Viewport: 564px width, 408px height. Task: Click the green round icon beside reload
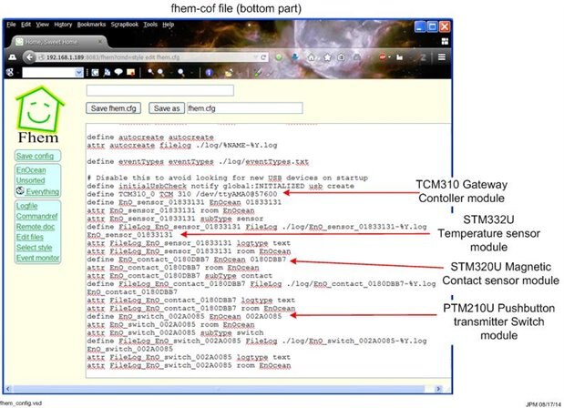(279, 57)
